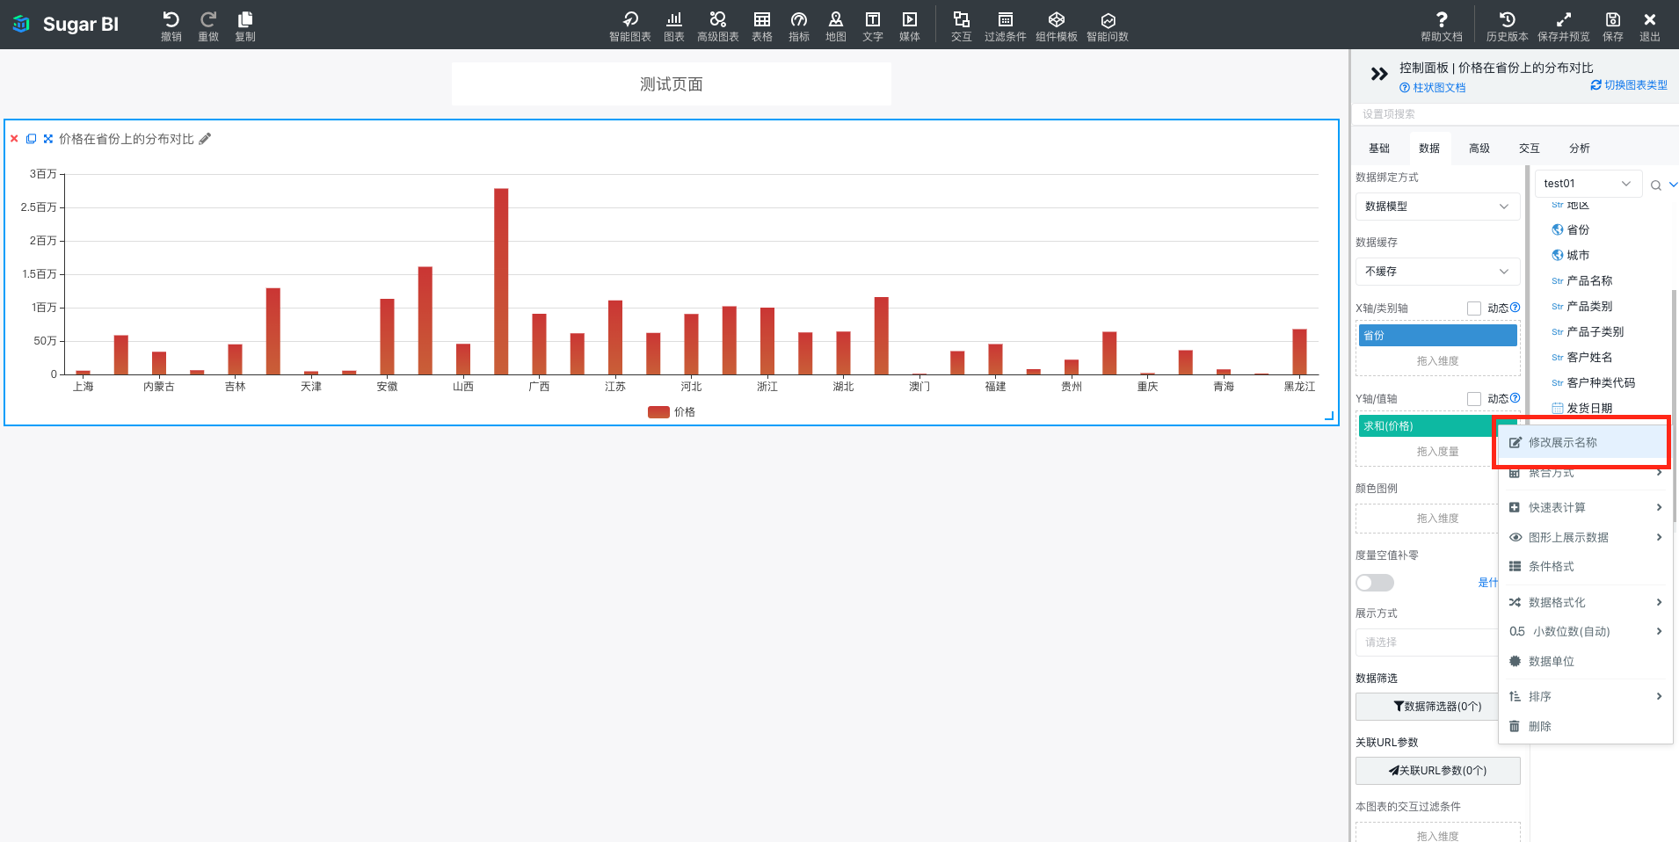This screenshot has width=1679, height=842.
Task: Click search icon next to test01
Action: (x=1655, y=185)
